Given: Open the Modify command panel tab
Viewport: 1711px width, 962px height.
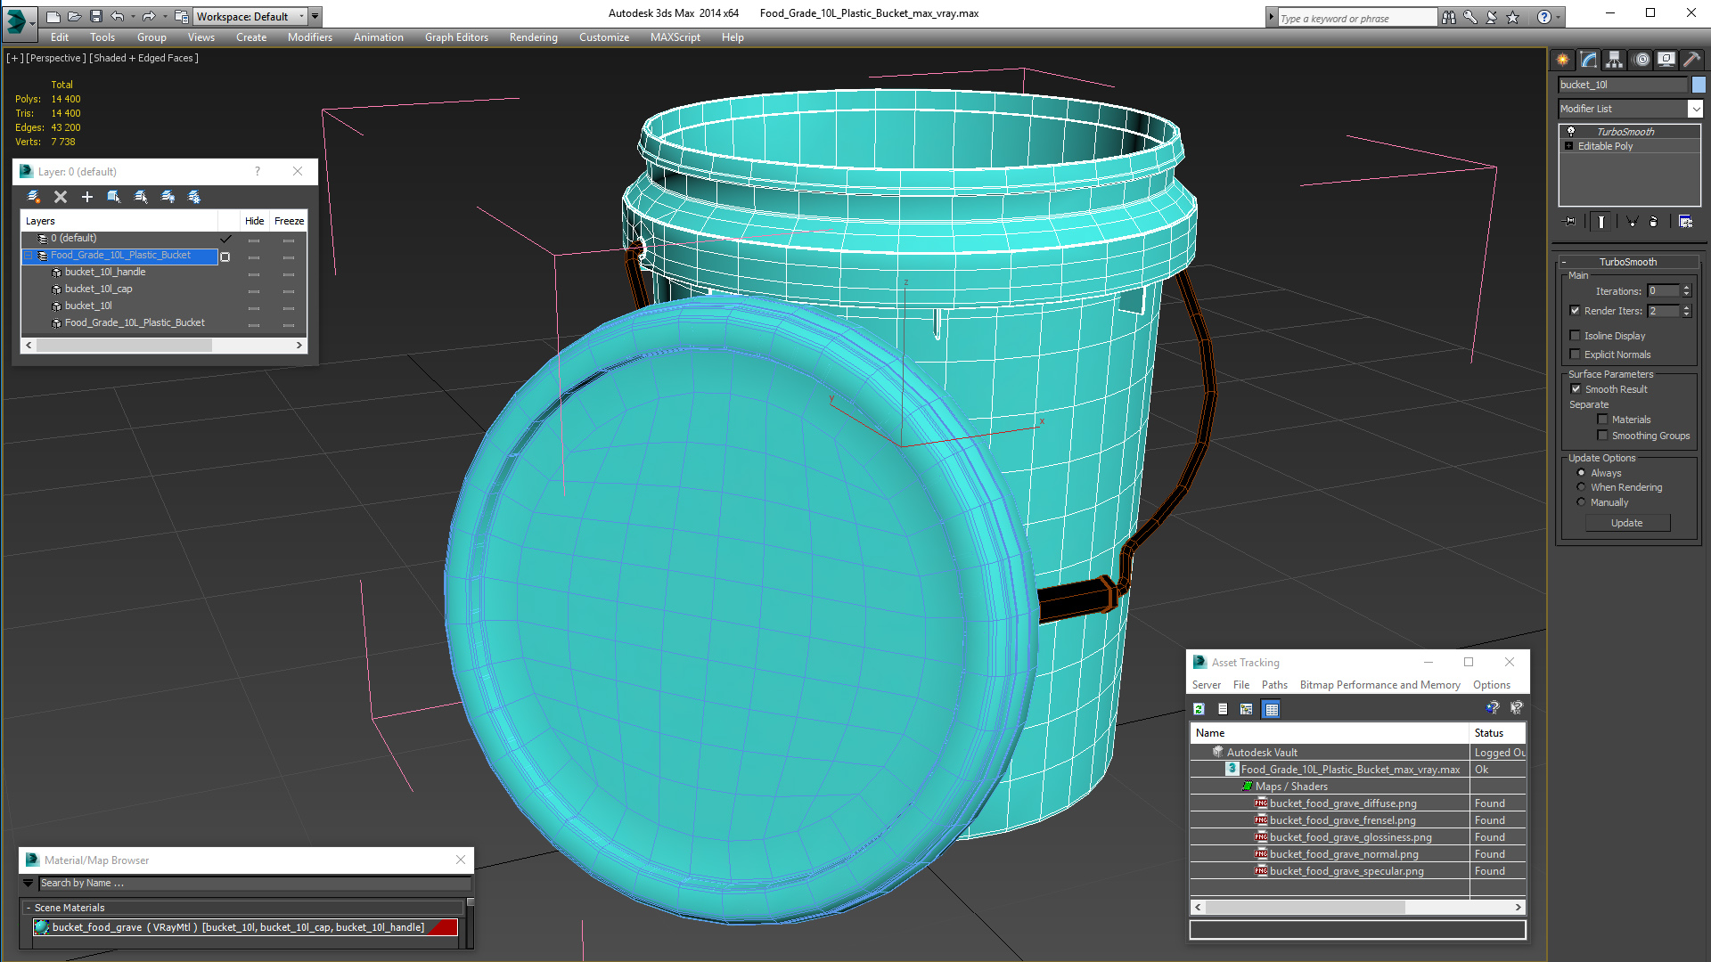Looking at the screenshot, I should 1588,60.
